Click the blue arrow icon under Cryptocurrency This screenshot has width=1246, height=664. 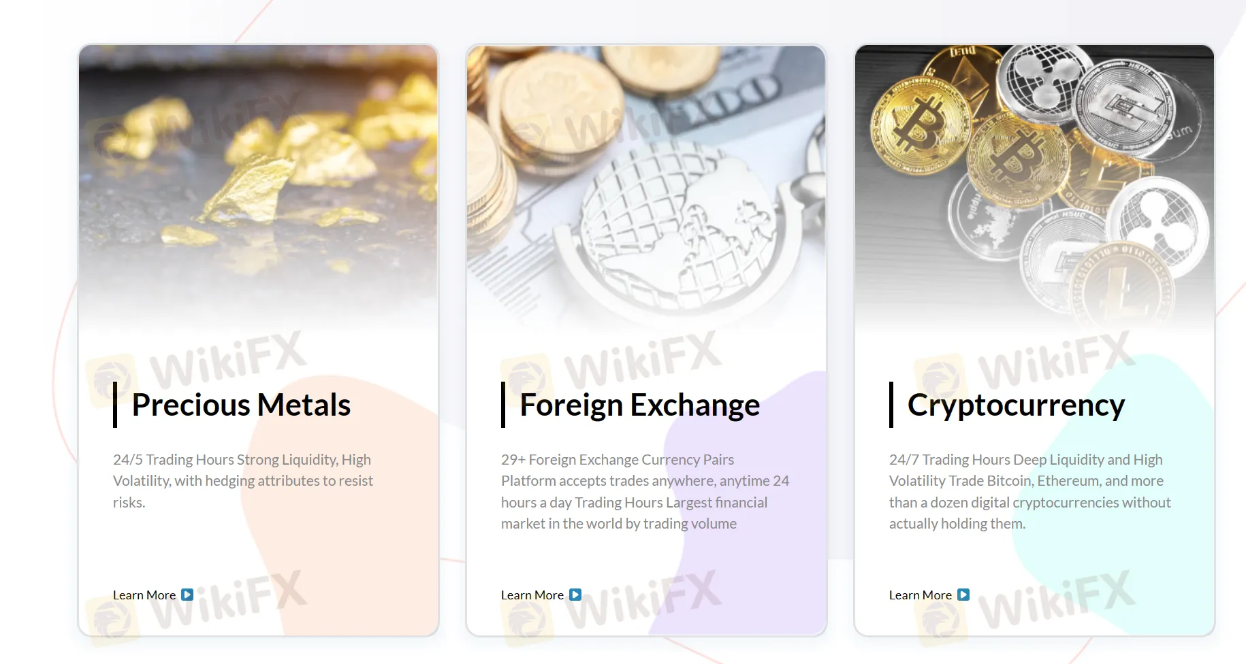(x=963, y=595)
